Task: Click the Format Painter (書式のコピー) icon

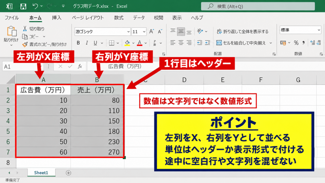Action: click(25, 44)
